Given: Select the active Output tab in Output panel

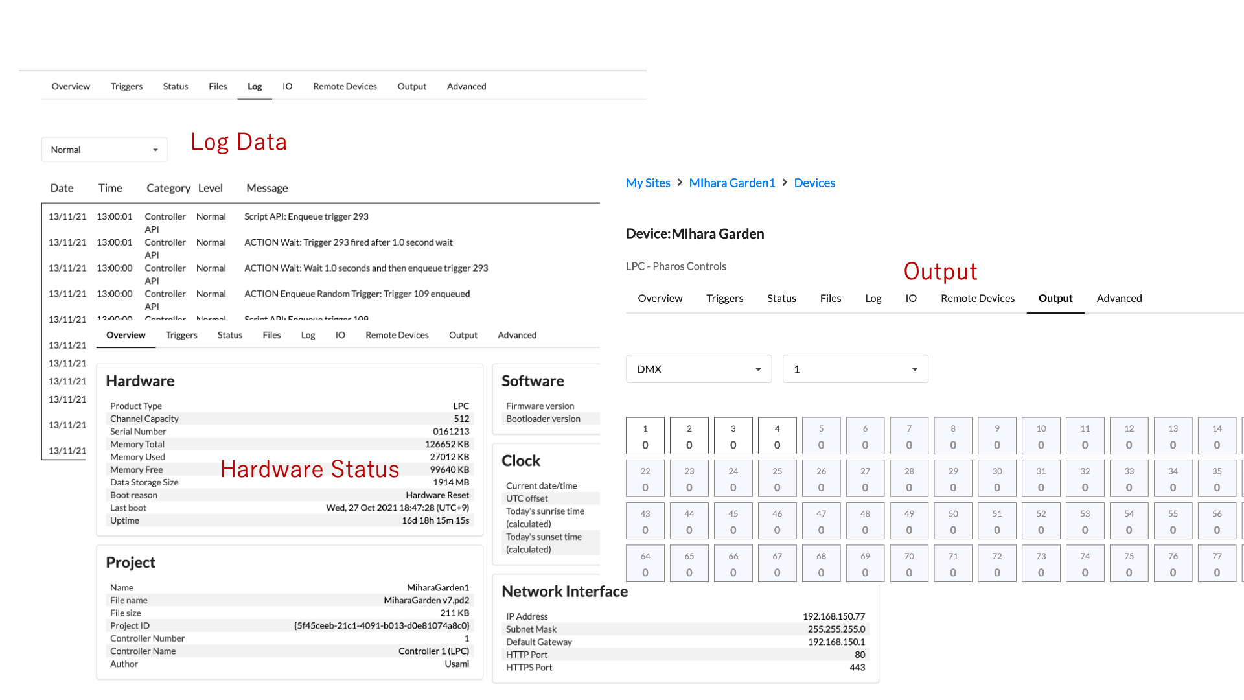Looking at the screenshot, I should [x=1055, y=298].
